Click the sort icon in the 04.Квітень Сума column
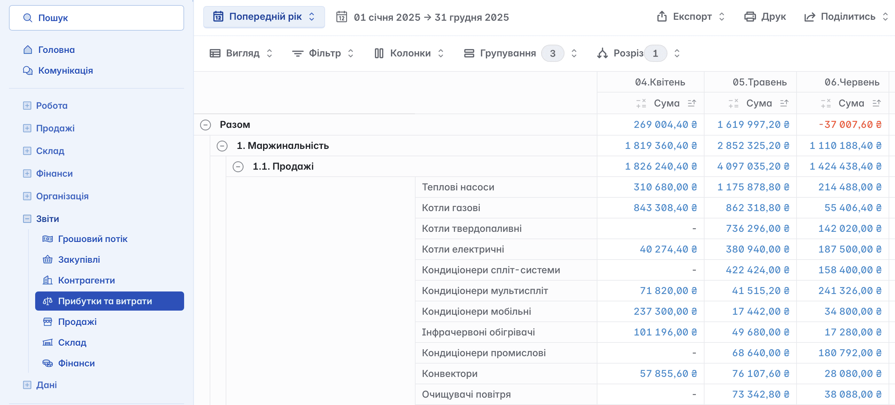 tap(691, 103)
